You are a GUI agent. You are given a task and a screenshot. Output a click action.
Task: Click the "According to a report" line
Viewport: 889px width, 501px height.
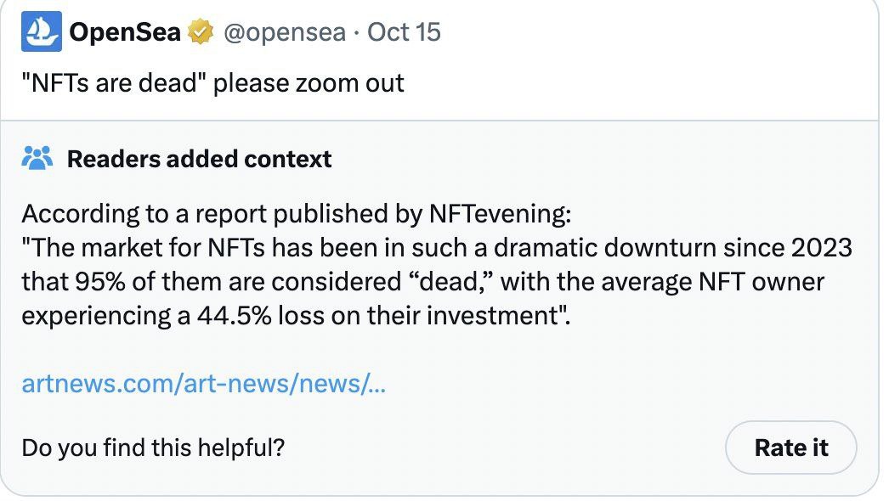click(296, 214)
